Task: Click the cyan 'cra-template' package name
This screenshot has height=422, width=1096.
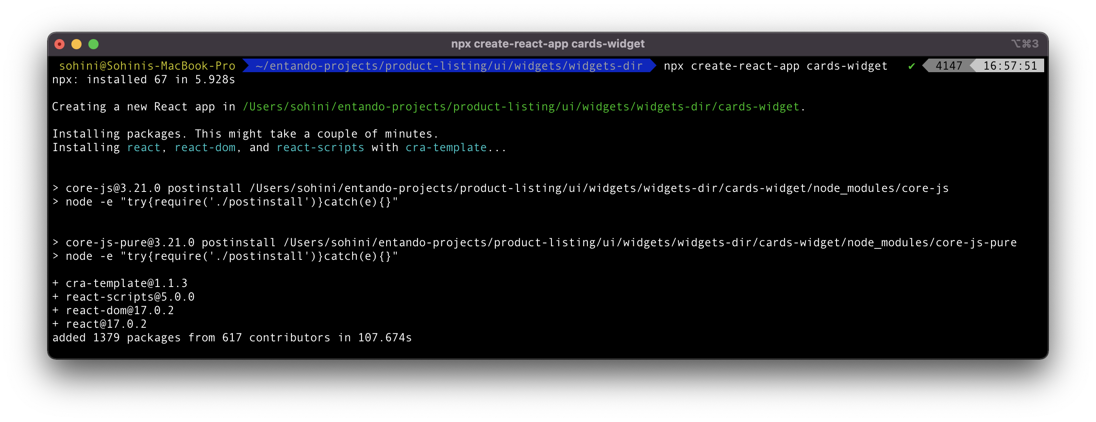Action: point(446,148)
